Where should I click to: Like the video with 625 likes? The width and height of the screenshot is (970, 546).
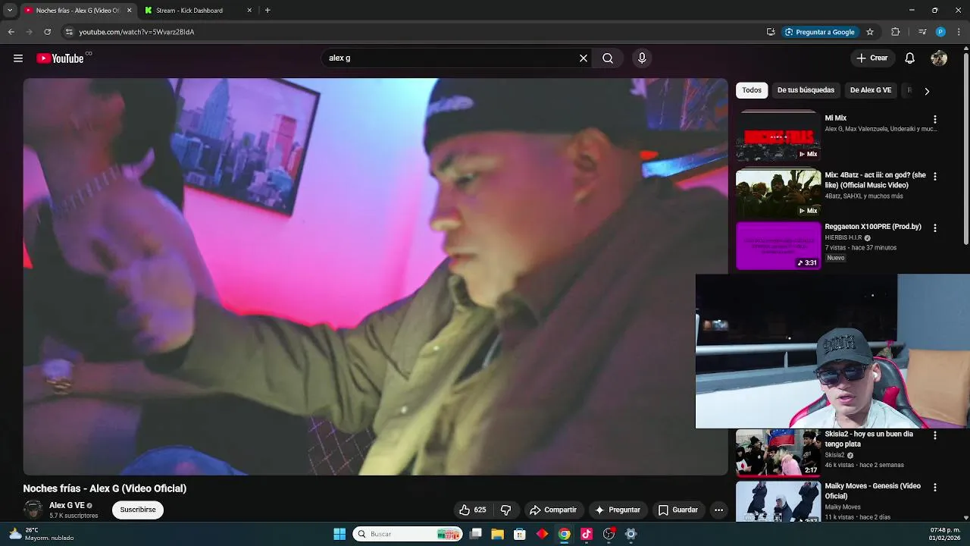click(473, 510)
